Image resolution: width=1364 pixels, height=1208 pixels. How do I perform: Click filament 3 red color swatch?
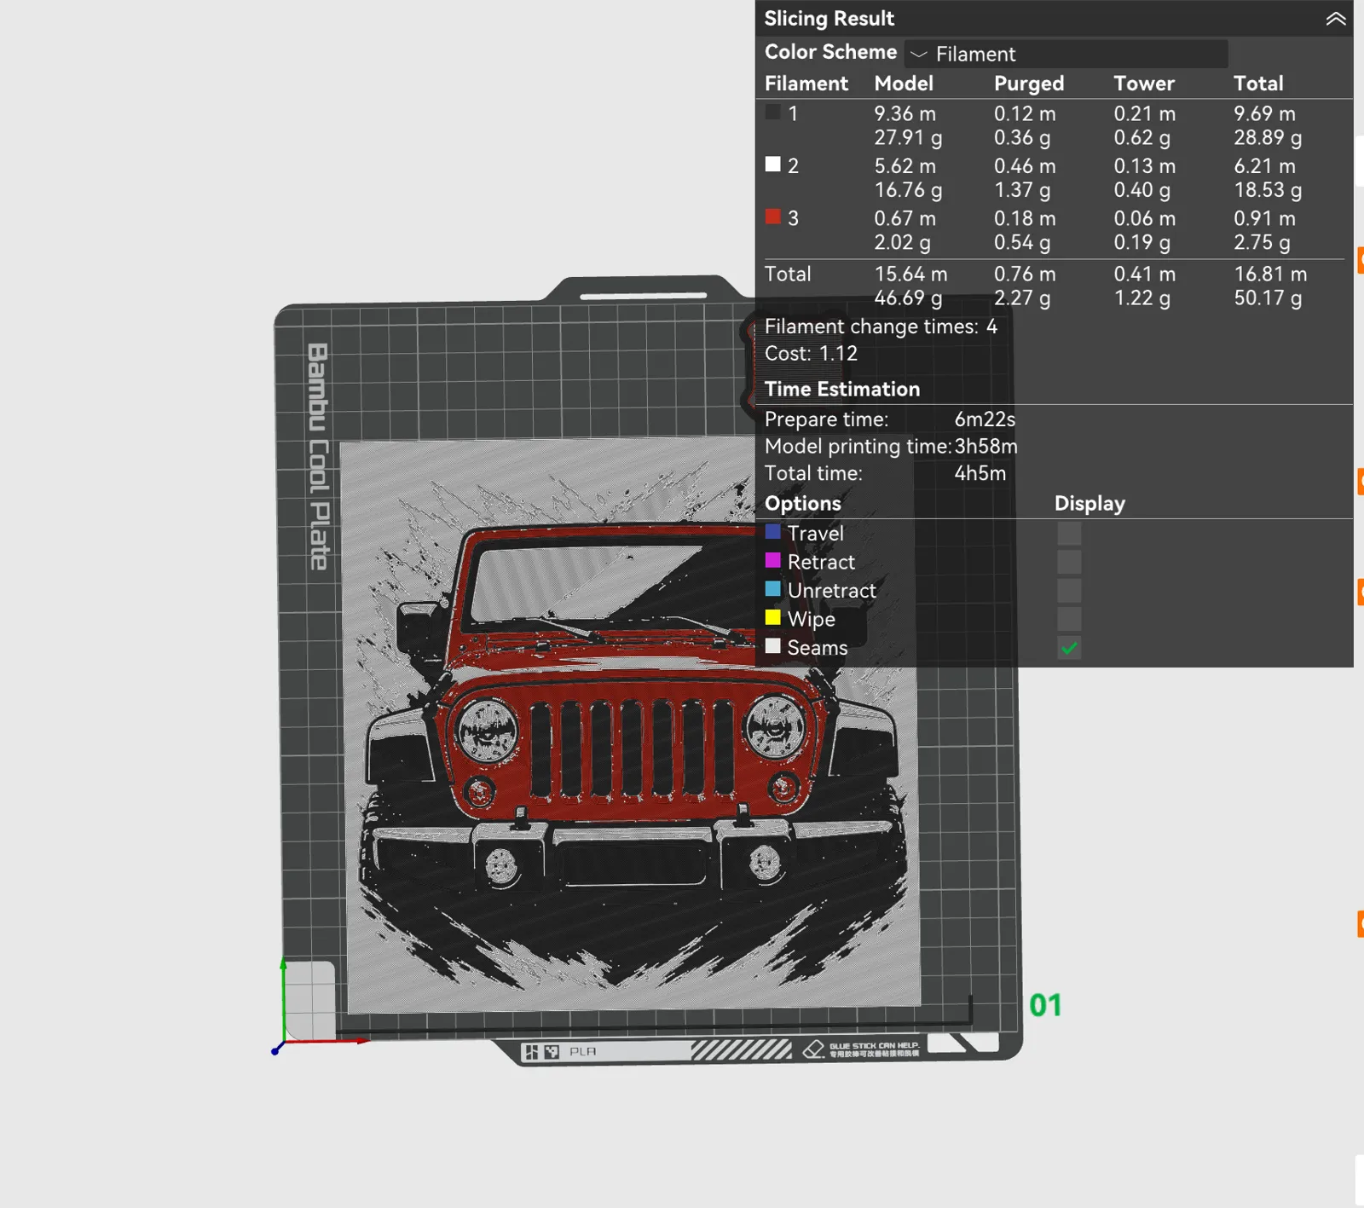pyautogui.click(x=773, y=217)
